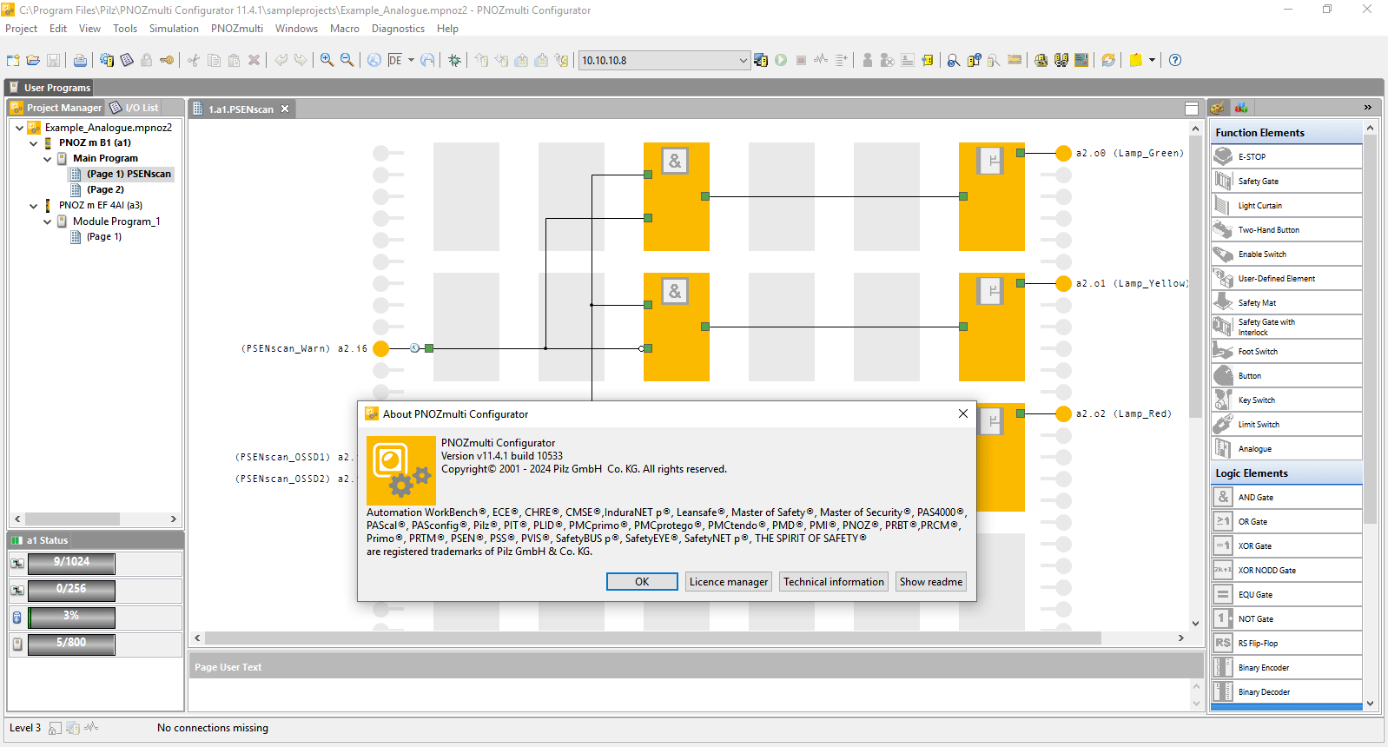Open the Diagnostics menu
This screenshot has width=1388, height=747.
tap(398, 29)
